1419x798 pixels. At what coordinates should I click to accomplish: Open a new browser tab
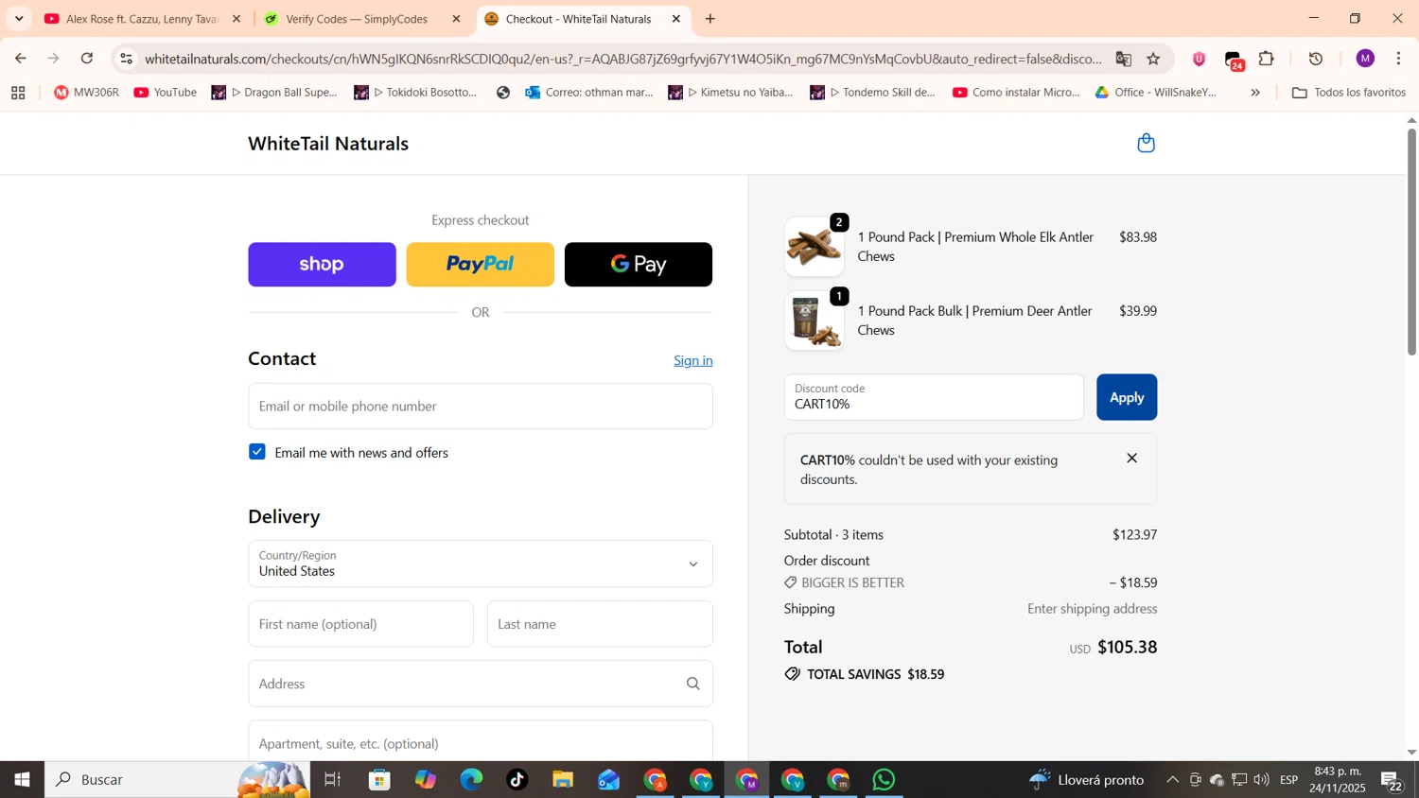(710, 19)
